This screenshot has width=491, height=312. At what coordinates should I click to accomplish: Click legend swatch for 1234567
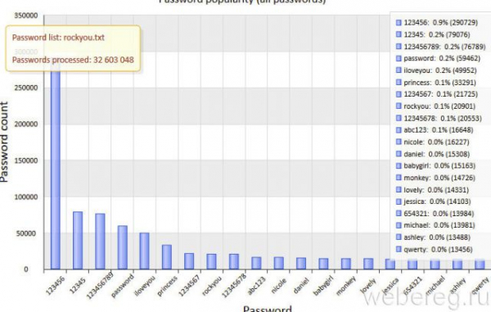click(x=399, y=94)
